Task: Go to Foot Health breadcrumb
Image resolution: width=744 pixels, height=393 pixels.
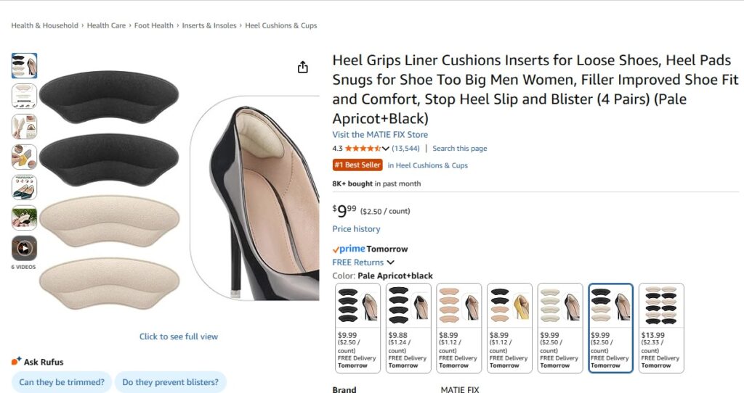Action: click(x=154, y=25)
